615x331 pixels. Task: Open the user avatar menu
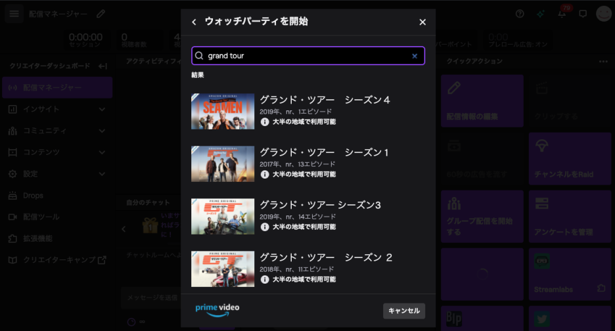[604, 14]
